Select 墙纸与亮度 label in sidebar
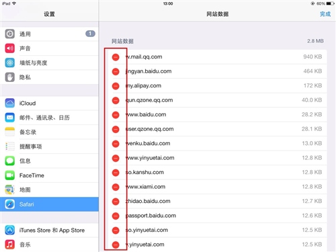Screen dimensions: 336x252 click(x=34, y=63)
